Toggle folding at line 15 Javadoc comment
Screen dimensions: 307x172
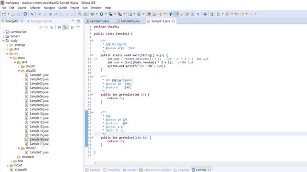[x=92, y=76]
